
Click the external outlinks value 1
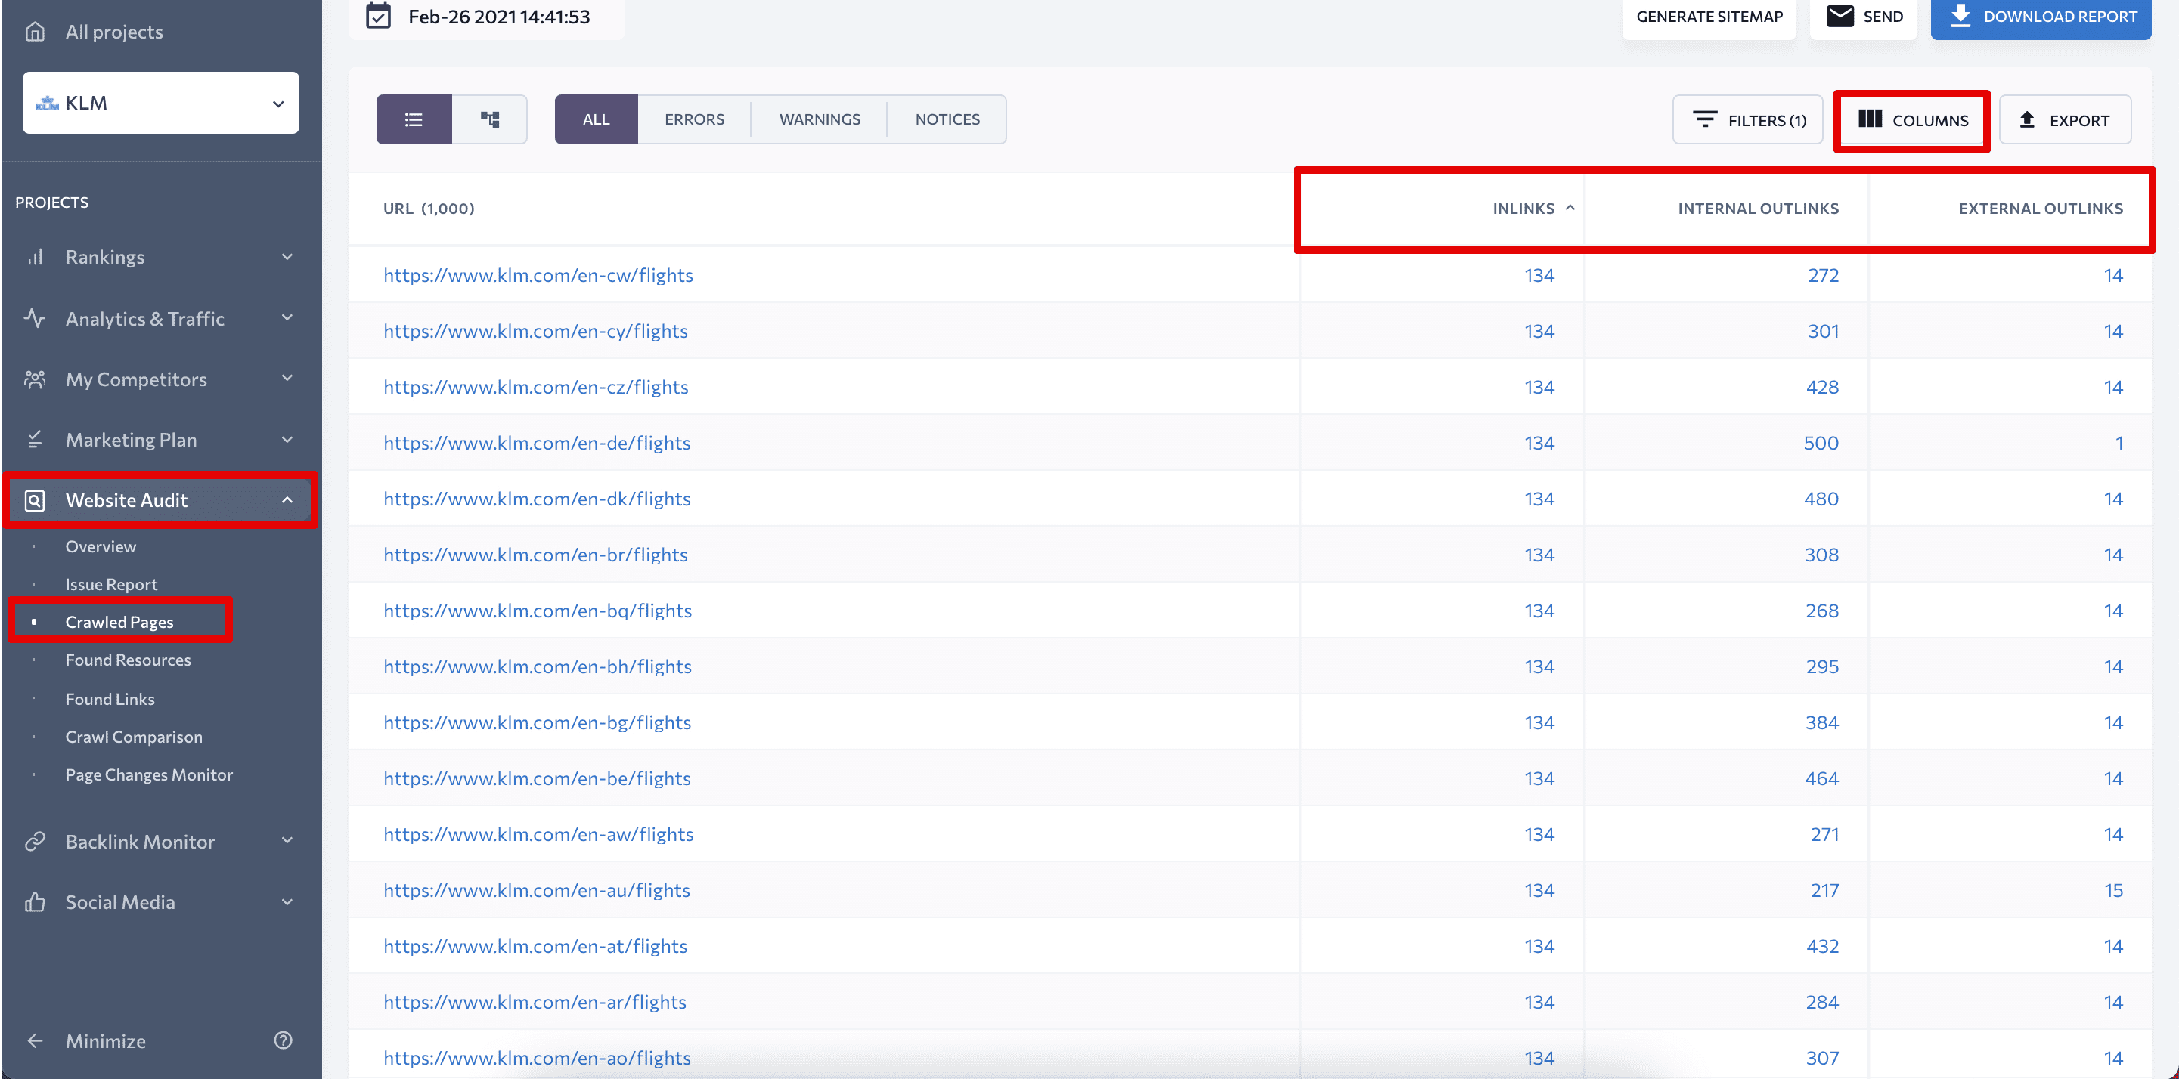(x=2119, y=443)
